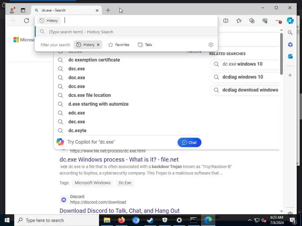Open the Edge profile icon

[12, 10]
